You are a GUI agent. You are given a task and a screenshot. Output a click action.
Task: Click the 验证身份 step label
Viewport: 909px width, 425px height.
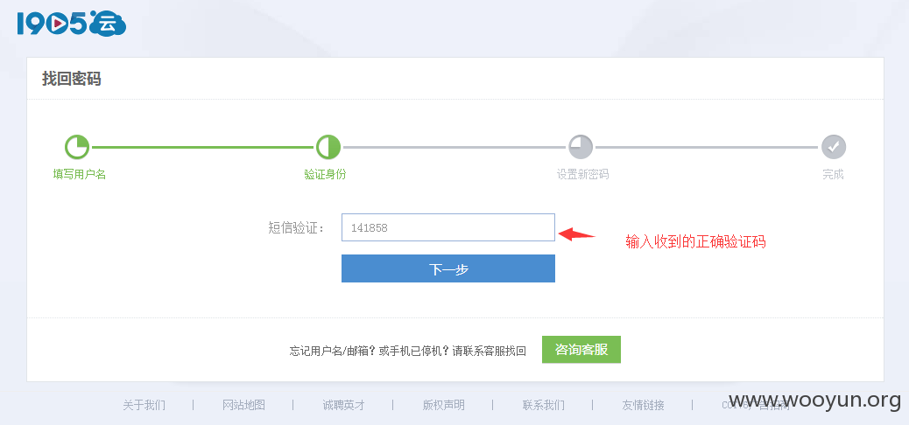click(325, 174)
